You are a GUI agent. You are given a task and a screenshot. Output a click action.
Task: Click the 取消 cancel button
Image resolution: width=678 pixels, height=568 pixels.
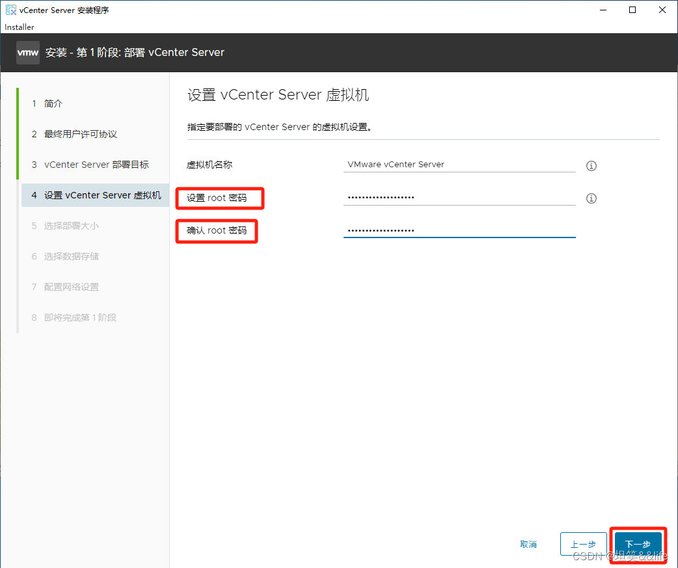[528, 544]
